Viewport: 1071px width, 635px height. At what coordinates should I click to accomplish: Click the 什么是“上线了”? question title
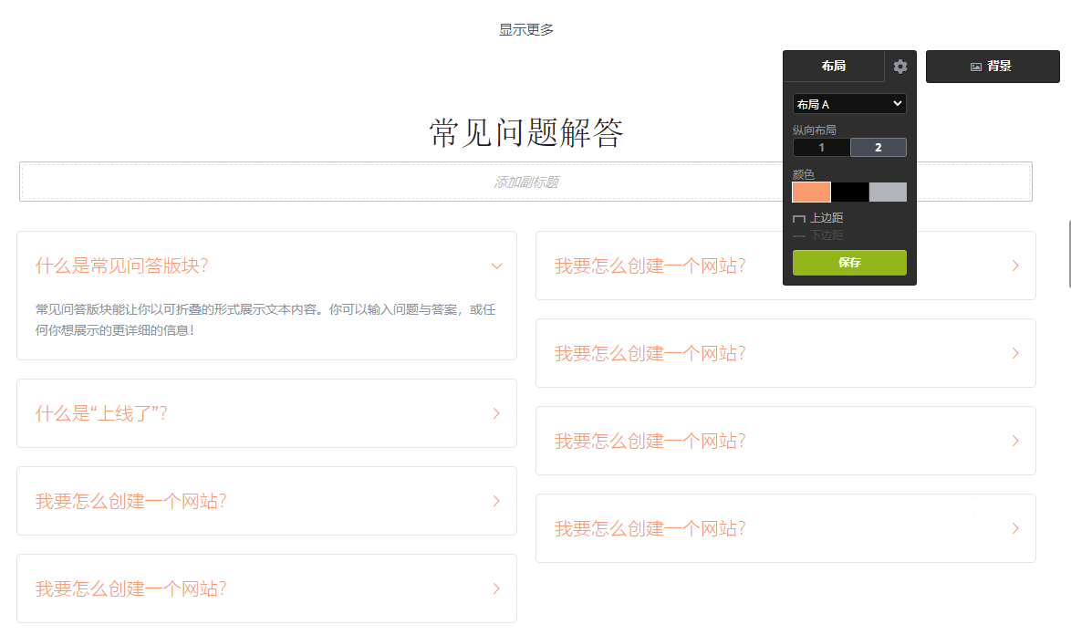click(102, 414)
